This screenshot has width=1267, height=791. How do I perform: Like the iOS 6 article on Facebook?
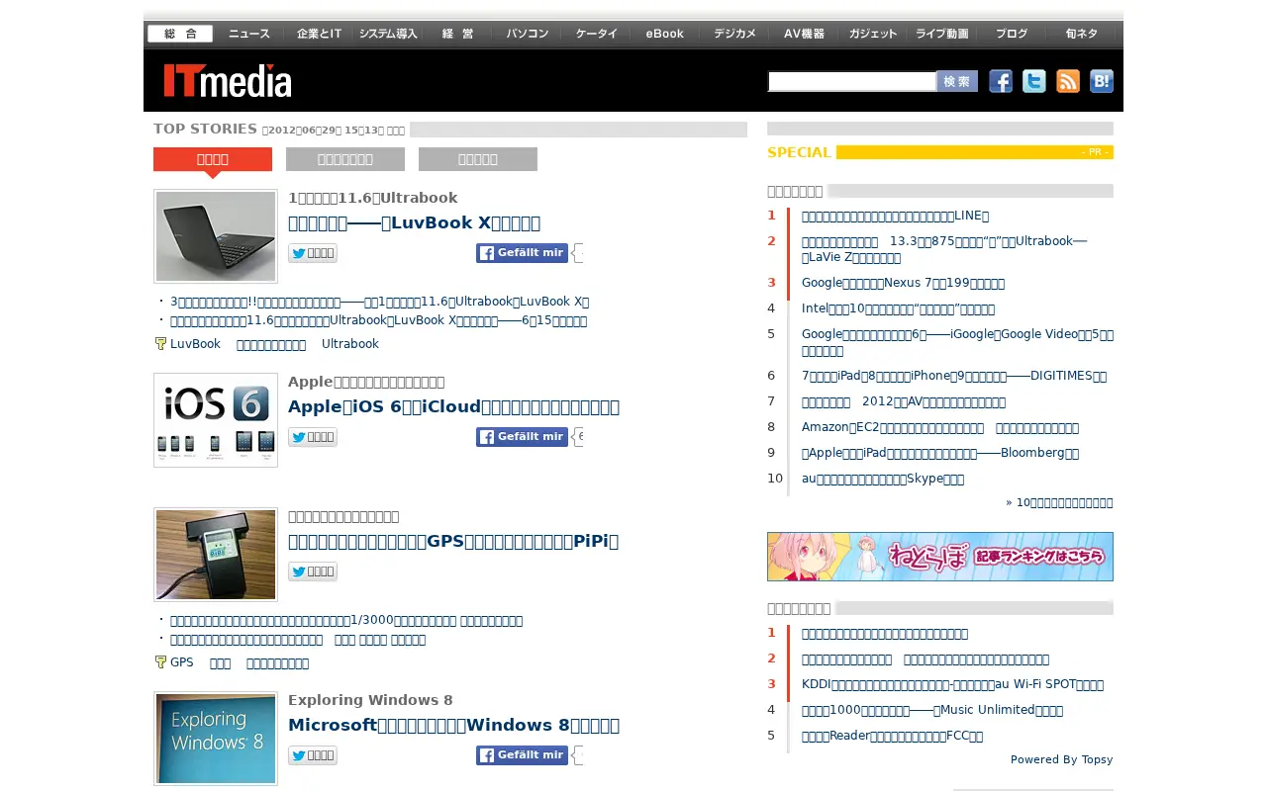click(522, 437)
